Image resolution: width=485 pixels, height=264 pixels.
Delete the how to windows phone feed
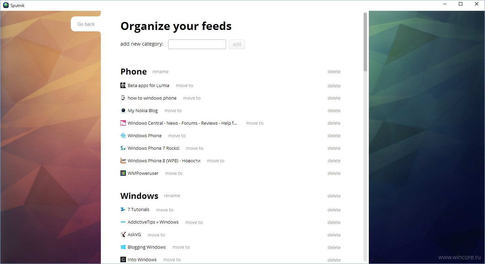[x=334, y=98]
